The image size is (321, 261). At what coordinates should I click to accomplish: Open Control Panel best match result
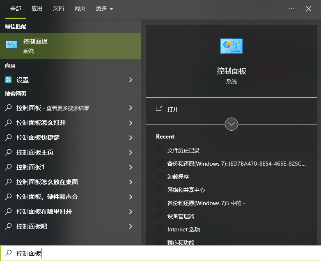71,46
